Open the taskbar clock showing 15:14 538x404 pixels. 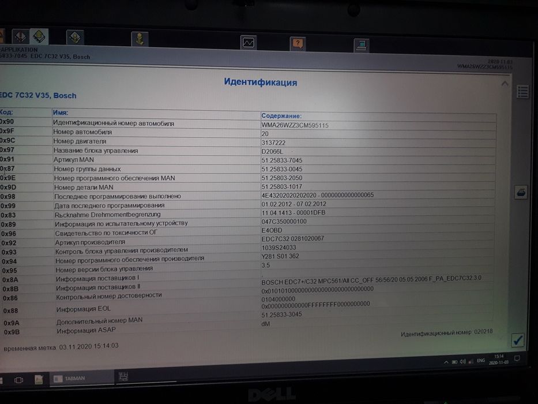[x=499, y=360]
